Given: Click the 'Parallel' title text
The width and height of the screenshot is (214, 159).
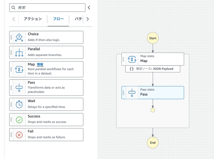Looking at the screenshot, I should [34, 49].
